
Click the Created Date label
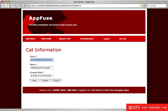36,72
